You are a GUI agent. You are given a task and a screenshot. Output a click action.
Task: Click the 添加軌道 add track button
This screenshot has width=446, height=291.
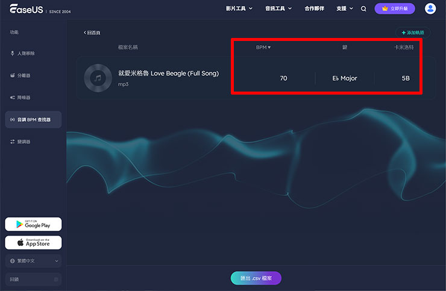(x=413, y=33)
